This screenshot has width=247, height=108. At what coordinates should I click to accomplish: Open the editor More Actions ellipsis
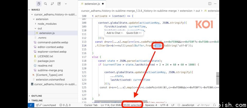216,4
